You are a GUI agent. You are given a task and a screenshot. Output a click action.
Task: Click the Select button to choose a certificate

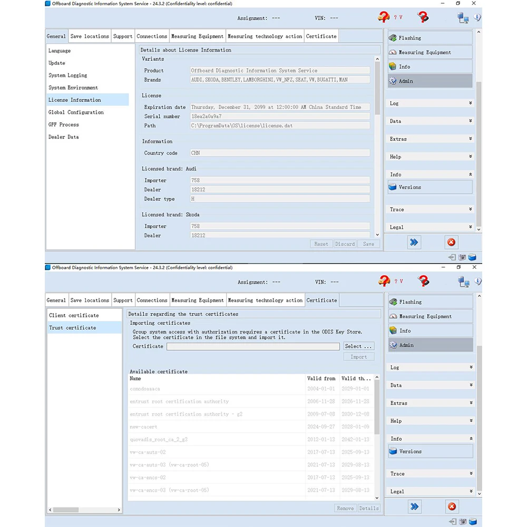coord(358,346)
